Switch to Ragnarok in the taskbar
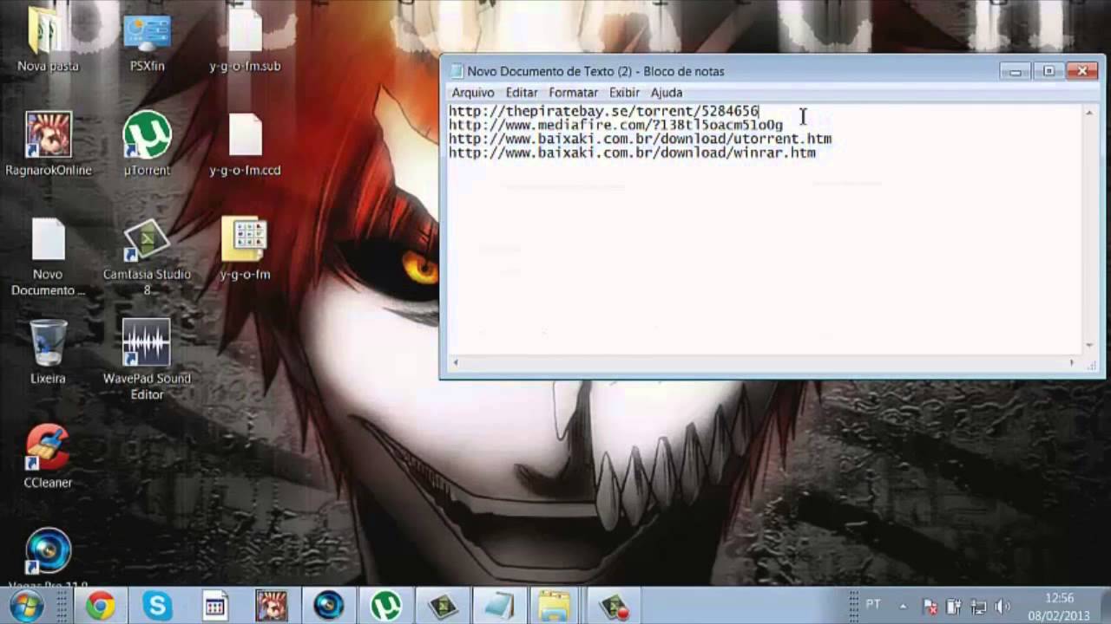 coord(272,606)
